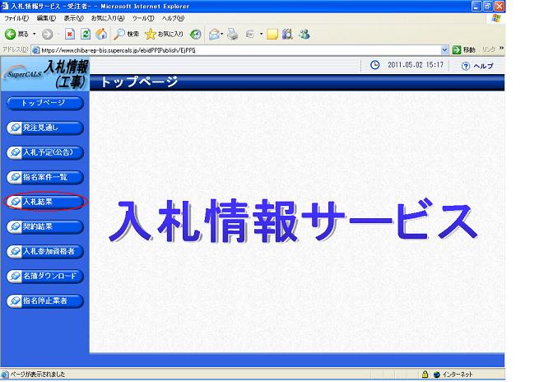Click the padlock security icon in status bar
This screenshot has height=382, width=553.
[425, 375]
